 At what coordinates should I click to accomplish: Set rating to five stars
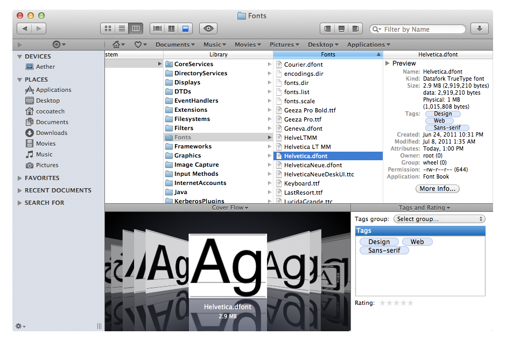point(410,303)
